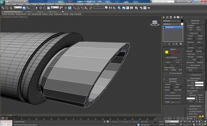Open Select by Name tool
Image resolution: width=207 pixels, height=126 pixels.
tap(28, 8)
